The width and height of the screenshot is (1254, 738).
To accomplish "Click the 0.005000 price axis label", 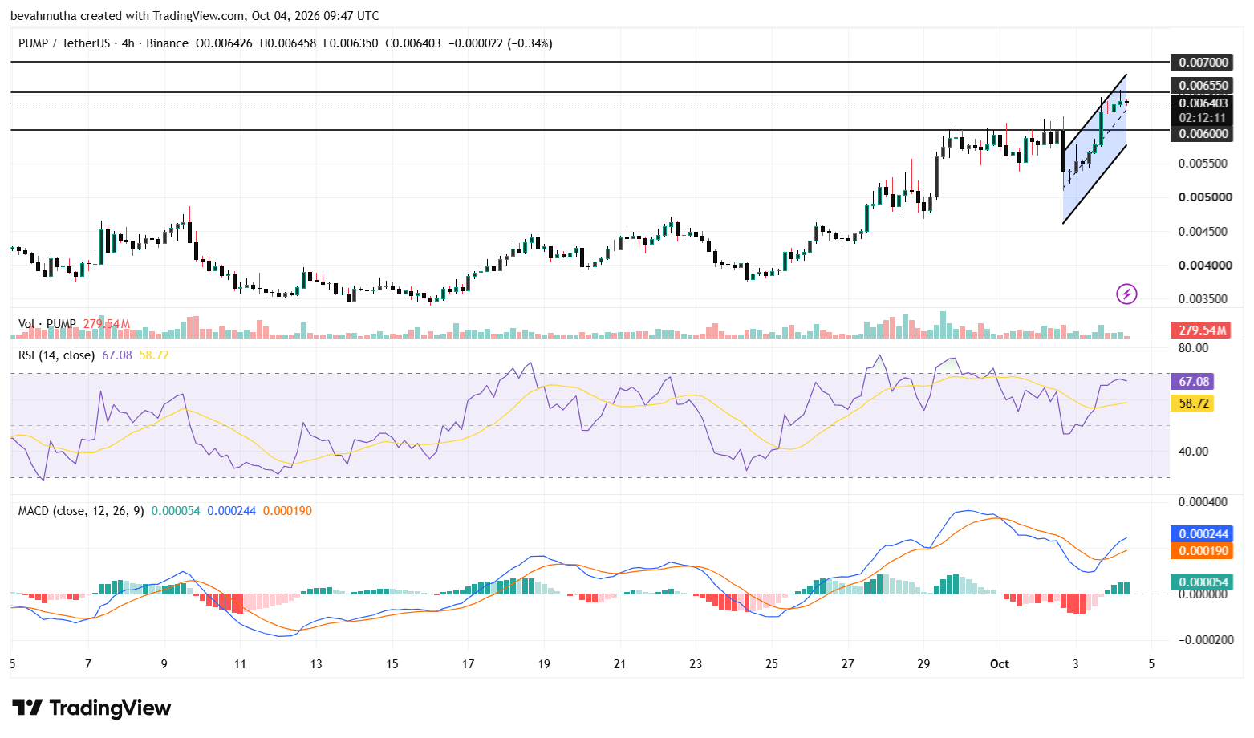I will (x=1203, y=197).
